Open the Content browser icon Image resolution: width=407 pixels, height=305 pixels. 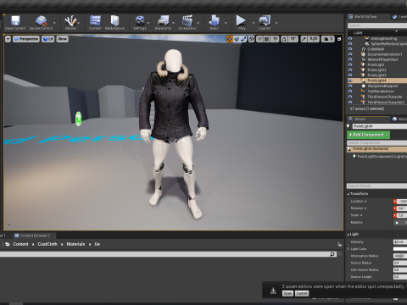(x=95, y=21)
